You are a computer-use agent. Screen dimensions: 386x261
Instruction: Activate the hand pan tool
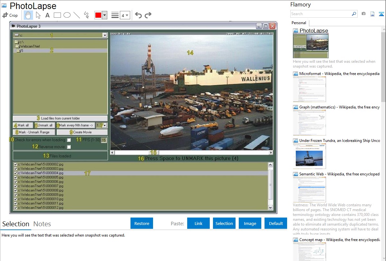28,15
